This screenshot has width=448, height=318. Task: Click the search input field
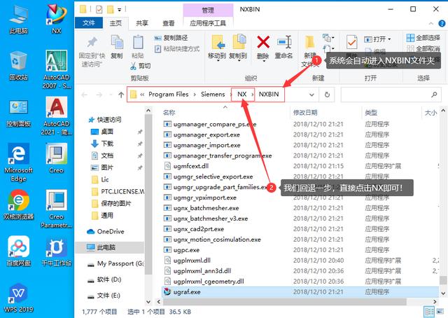pyautogui.click(x=391, y=95)
